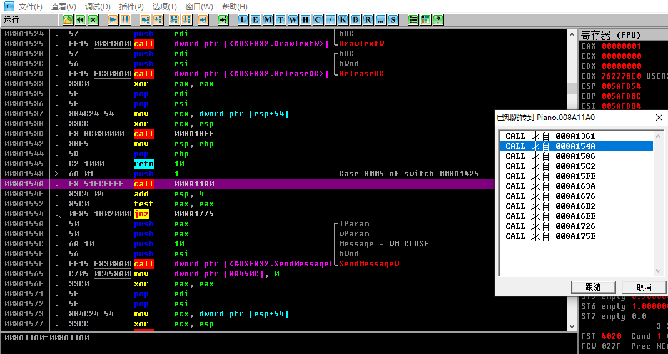Click Execute till return icon
The image size is (668, 354).
click(x=203, y=19)
